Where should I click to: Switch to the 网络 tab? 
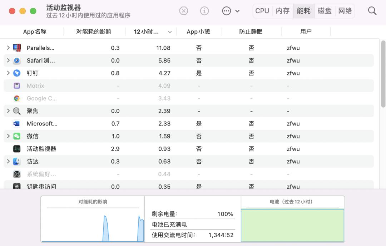(345, 11)
